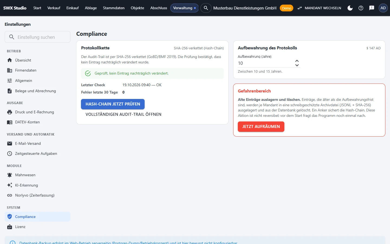Click the green check icon in status message
390x244 pixels.
(88, 73)
